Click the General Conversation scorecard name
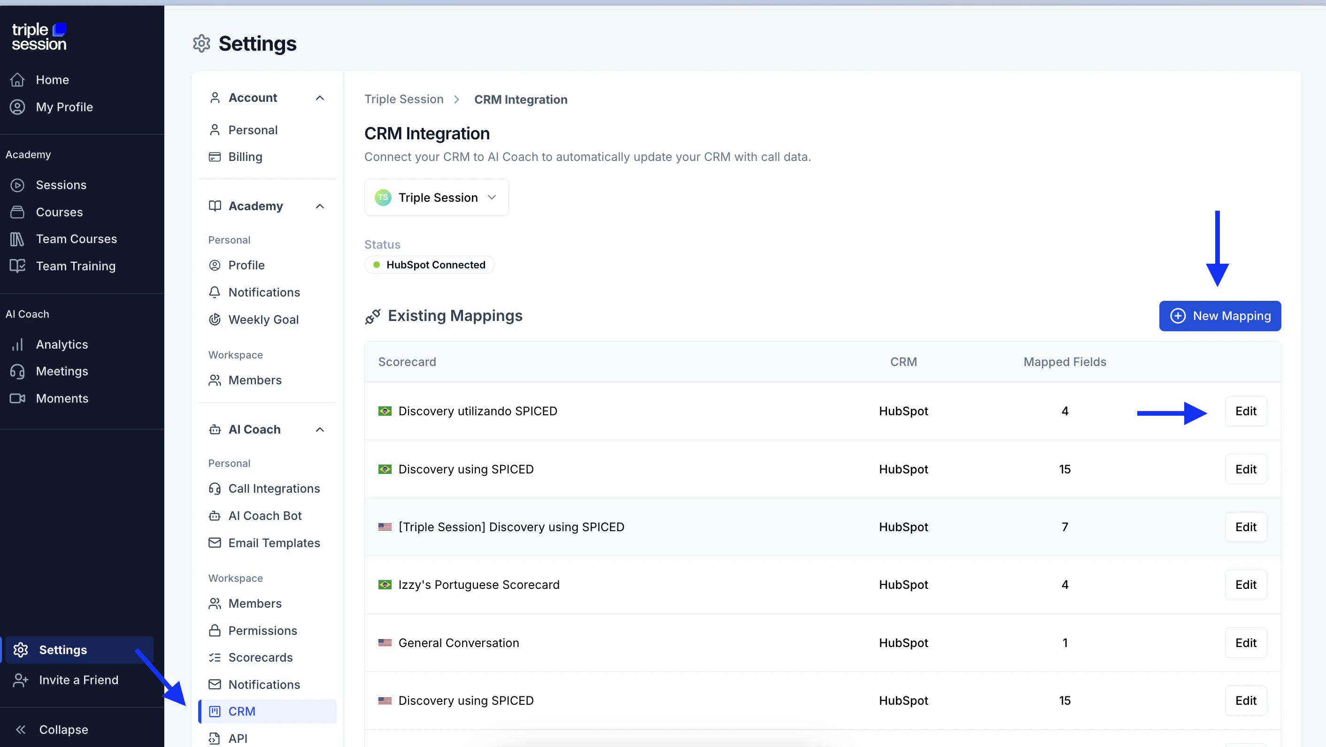This screenshot has height=747, width=1326. click(459, 643)
